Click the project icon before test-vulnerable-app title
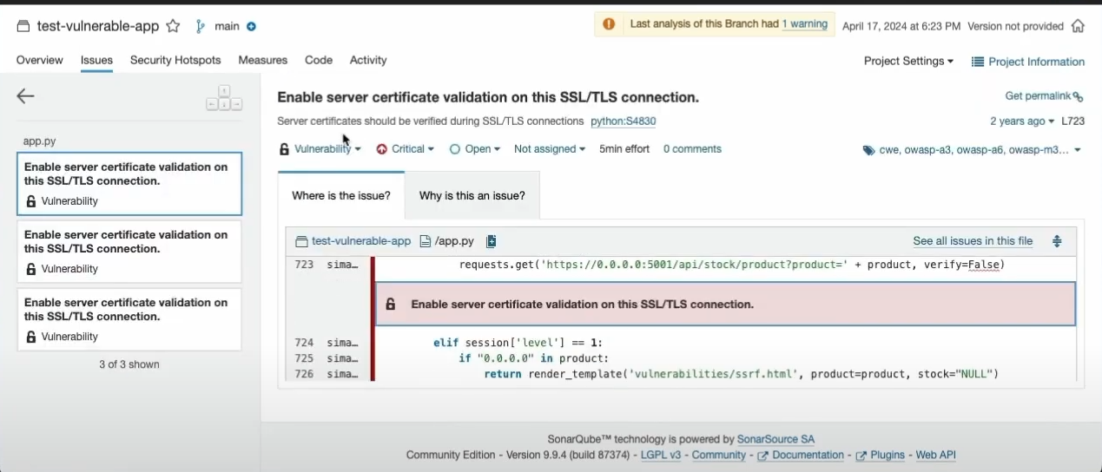The height and width of the screenshot is (472, 1102). (24, 26)
